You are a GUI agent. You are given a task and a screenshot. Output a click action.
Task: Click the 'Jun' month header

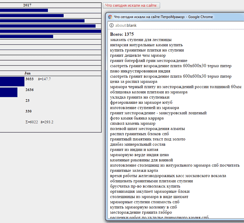(27, 73)
